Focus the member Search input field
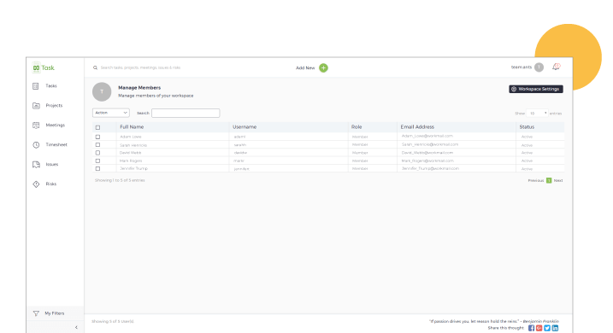This screenshot has height=333, width=613. tap(186, 113)
